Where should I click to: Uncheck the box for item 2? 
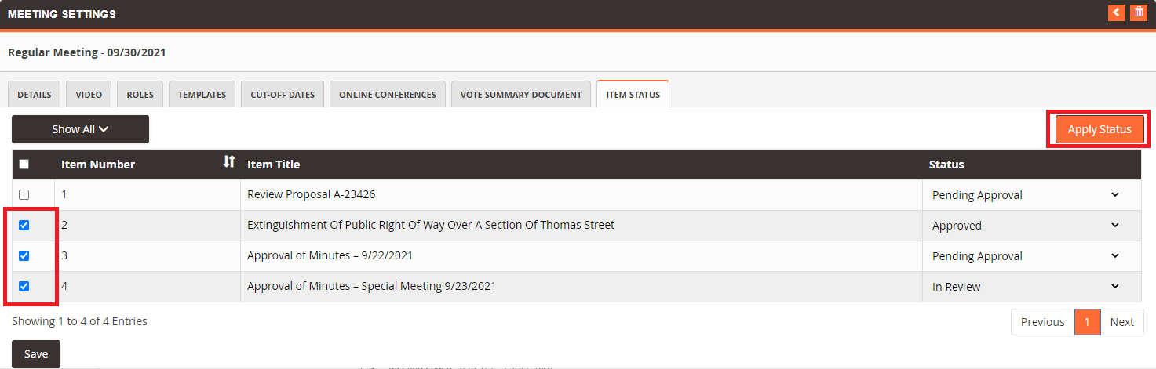pos(24,225)
